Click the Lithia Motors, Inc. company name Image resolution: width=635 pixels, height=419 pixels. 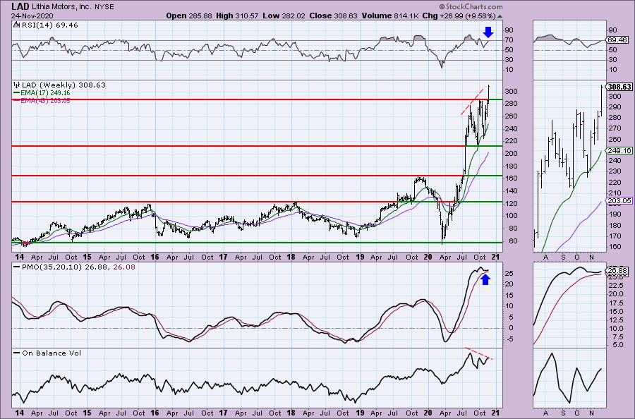click(61, 7)
